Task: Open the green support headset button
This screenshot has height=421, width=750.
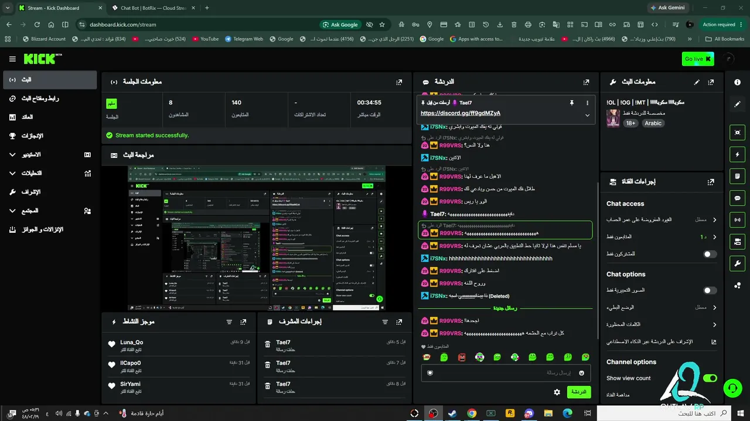Action: [x=732, y=388]
